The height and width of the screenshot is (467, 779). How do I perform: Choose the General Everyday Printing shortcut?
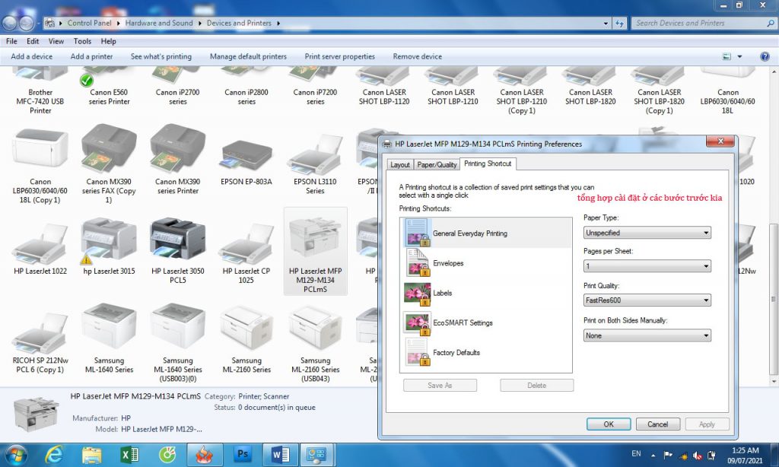(x=486, y=233)
